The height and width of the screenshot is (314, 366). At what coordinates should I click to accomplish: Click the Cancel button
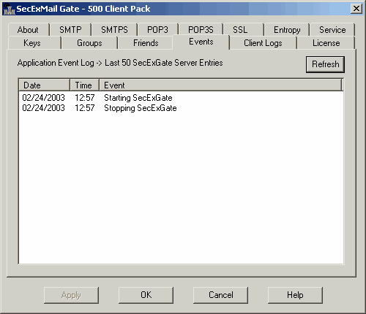pos(220,295)
